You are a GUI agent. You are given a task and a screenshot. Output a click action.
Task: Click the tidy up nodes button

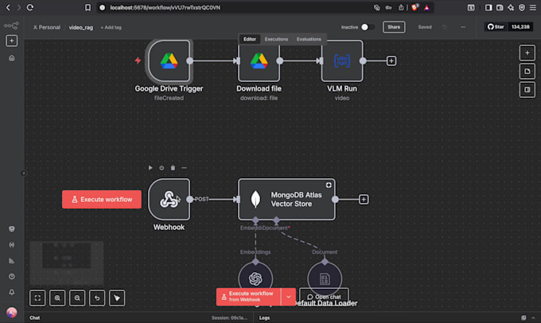(x=117, y=298)
